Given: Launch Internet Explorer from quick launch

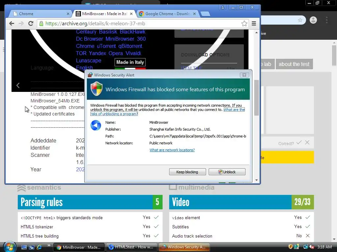Looking at the screenshot, I should point(39,247).
